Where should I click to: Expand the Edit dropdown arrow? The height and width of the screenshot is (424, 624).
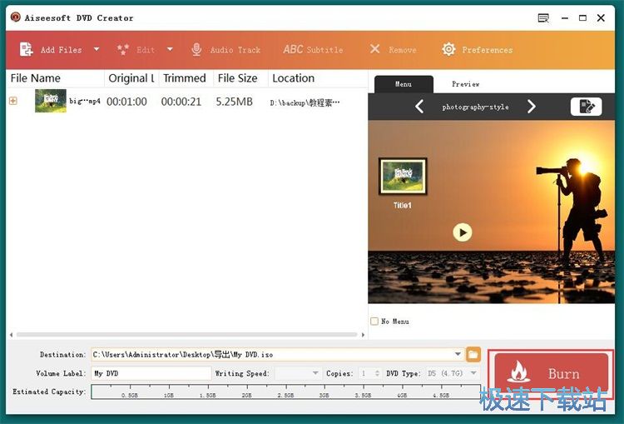[x=170, y=49]
